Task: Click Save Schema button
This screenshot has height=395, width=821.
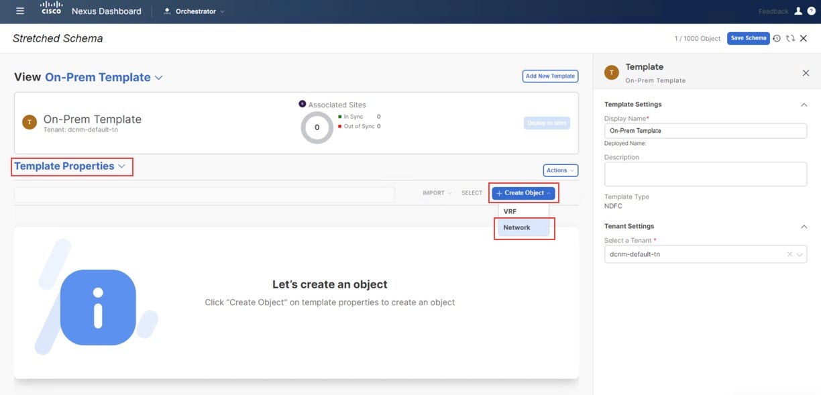Action: tap(748, 38)
